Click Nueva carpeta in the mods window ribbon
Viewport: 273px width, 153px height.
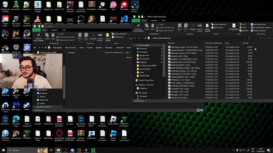click(x=108, y=37)
